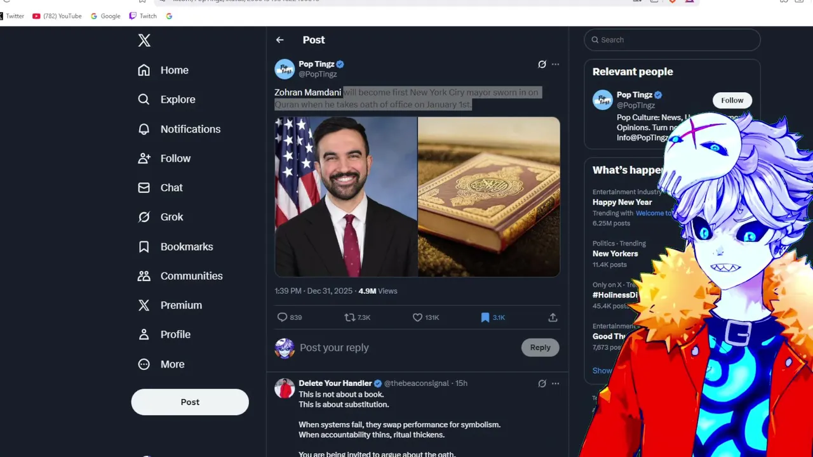
Task: Follow Pop Tingz in Relevant people
Action: (732, 100)
